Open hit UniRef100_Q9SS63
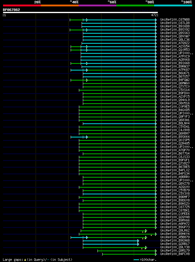 [175, 33]
